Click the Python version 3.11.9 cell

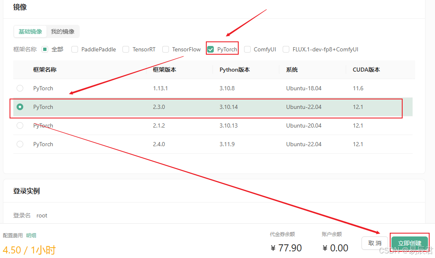coord(227,144)
